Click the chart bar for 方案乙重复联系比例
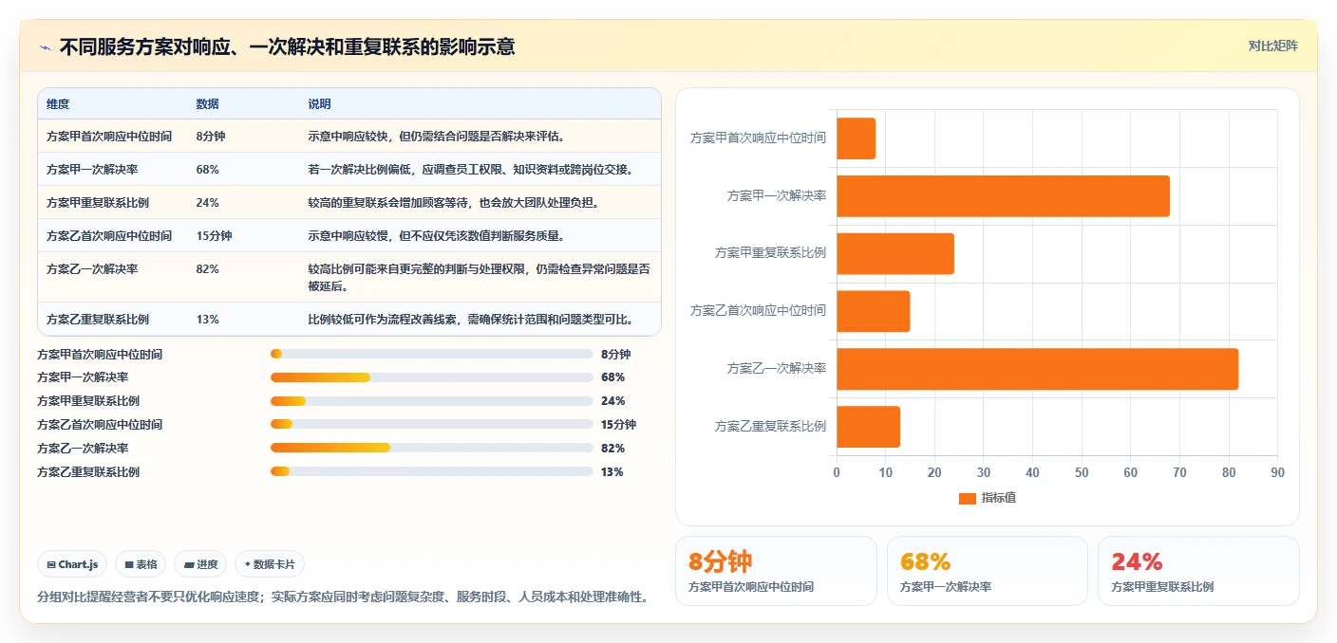 [x=868, y=427]
